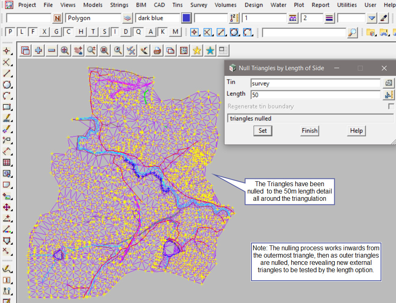Image resolution: width=396 pixels, height=303 pixels.
Task: Select the circle tool in left toolbar
Action: coord(7,85)
